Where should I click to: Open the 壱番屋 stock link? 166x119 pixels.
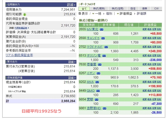point(92,64)
